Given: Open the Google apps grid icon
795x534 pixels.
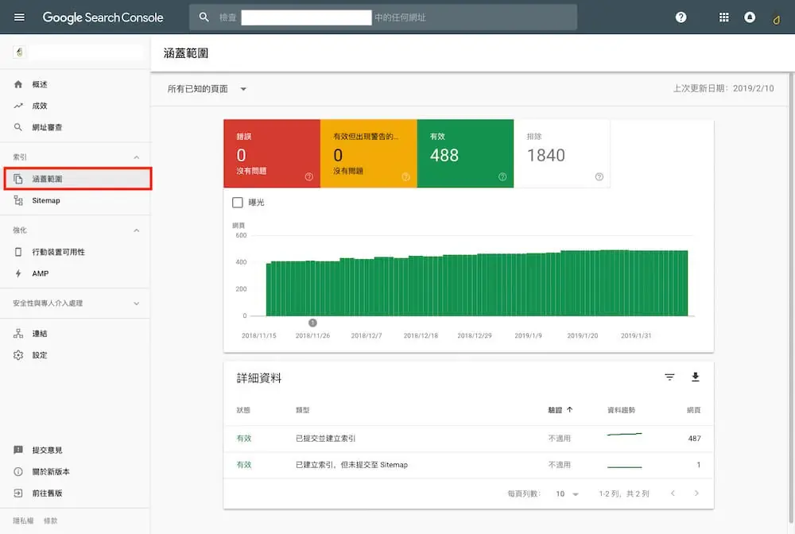Looking at the screenshot, I should click(x=723, y=17).
